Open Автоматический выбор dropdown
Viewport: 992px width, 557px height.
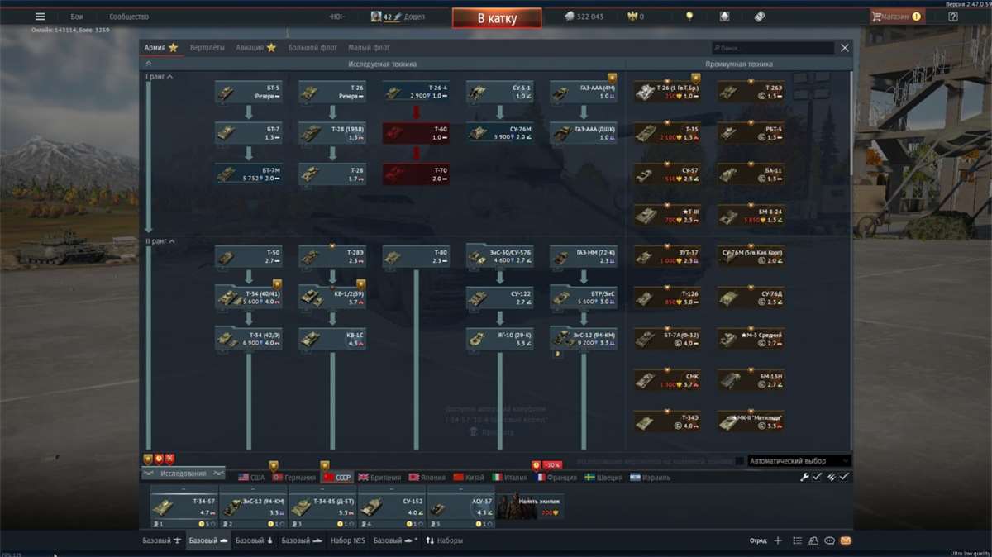point(799,461)
